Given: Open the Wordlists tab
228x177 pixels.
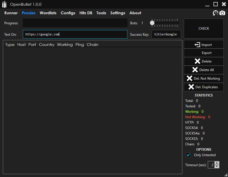Looking at the screenshot, I should [48, 13].
